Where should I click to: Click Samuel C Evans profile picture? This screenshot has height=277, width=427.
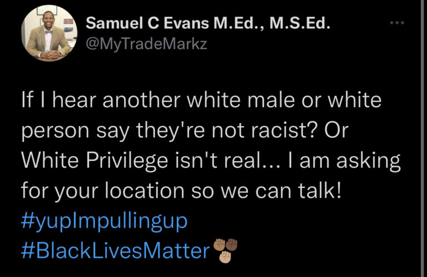pyautogui.click(x=49, y=33)
